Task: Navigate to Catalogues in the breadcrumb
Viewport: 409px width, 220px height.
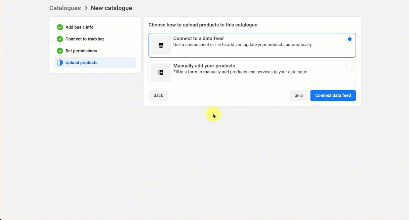Action: tap(65, 8)
